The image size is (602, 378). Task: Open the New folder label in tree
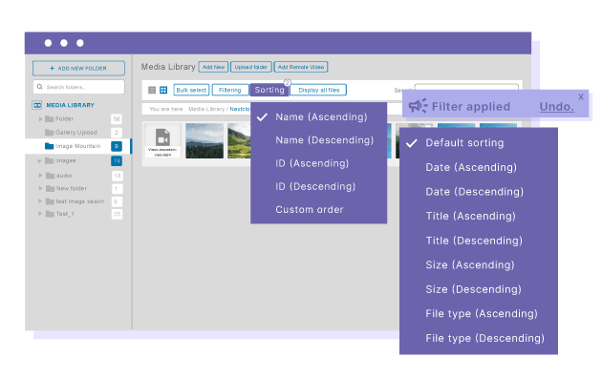[x=72, y=189]
